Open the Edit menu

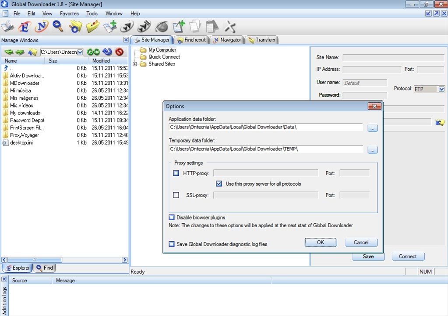click(x=31, y=14)
